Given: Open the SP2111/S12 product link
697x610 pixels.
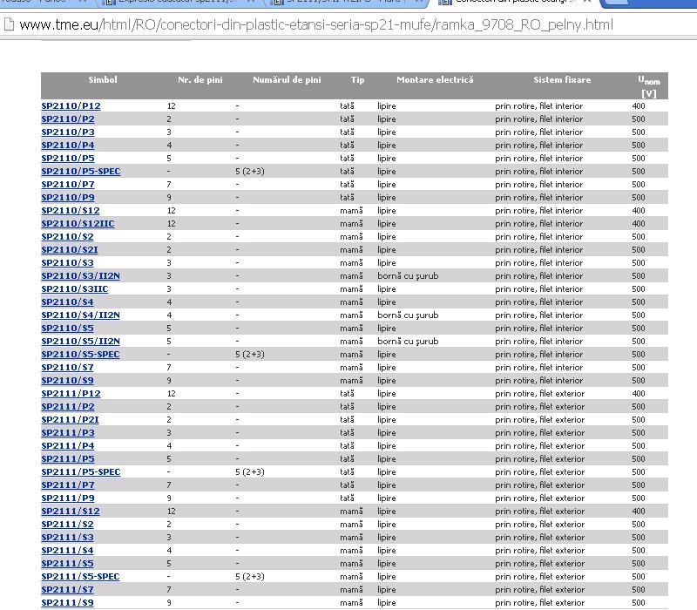Looking at the screenshot, I should 71,512.
